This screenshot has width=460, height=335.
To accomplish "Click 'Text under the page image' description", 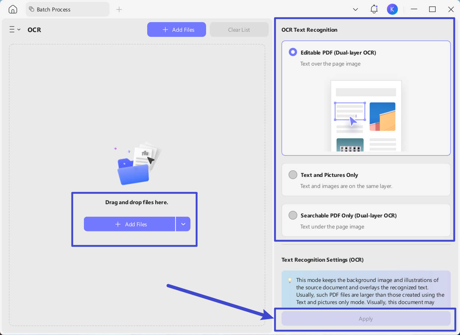I will (332, 227).
